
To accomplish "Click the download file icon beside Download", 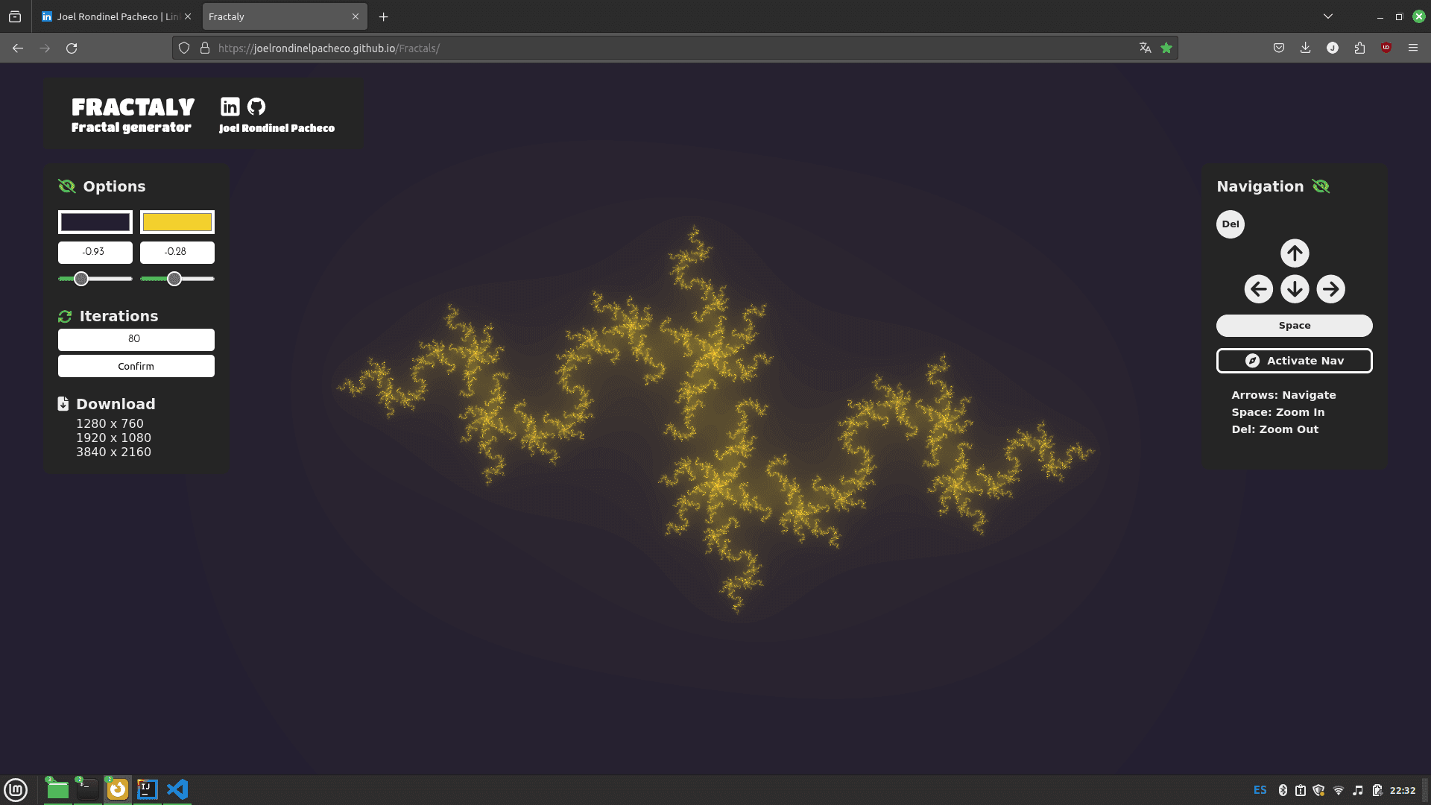I will (x=63, y=403).
